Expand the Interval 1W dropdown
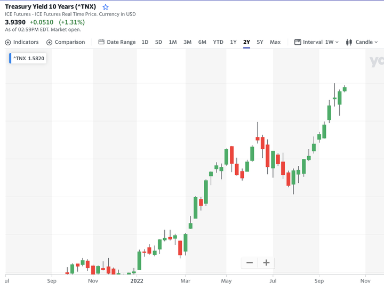Screen dimensions: 384x290 coord(332,42)
